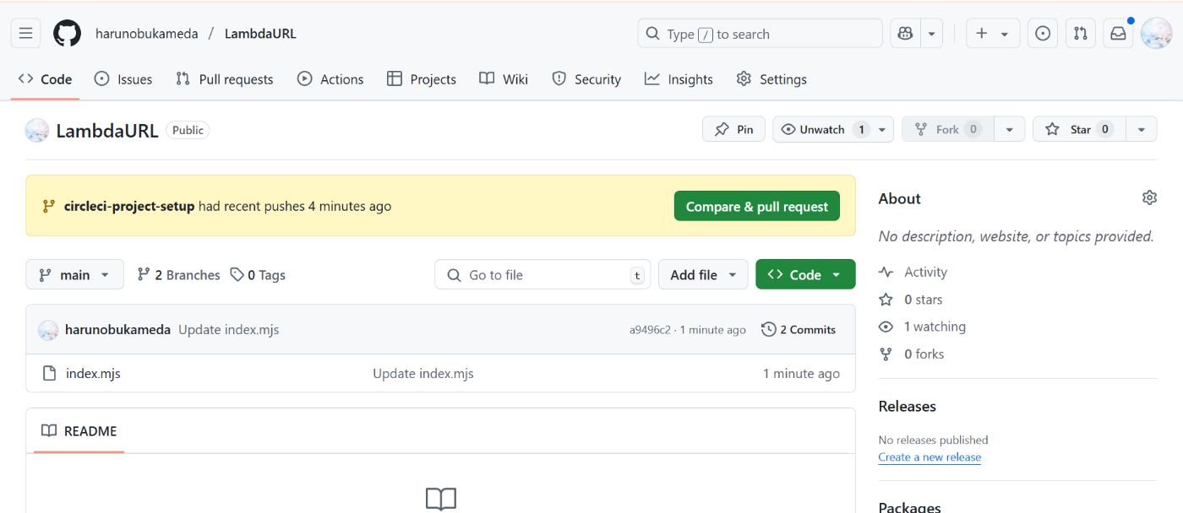Click the user profile avatar
This screenshot has height=513, width=1183.
1155,34
